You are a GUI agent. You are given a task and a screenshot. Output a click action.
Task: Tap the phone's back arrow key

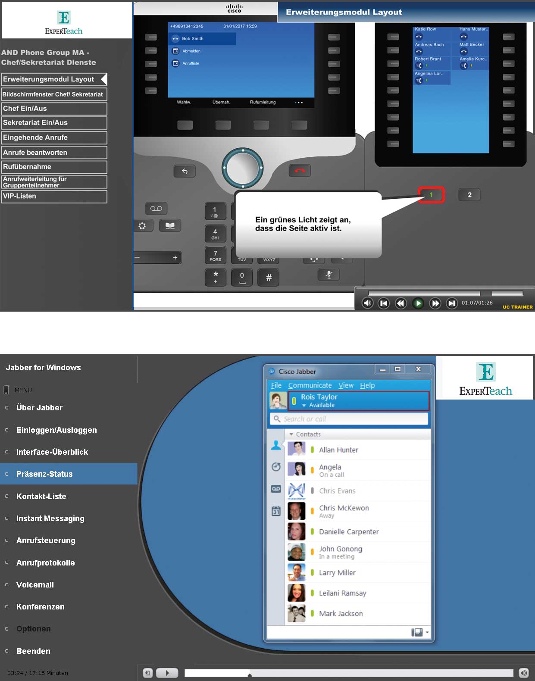pyautogui.click(x=185, y=171)
